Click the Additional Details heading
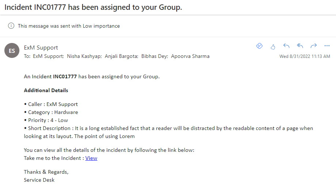The height and width of the screenshot is (189, 336). pos(46,90)
